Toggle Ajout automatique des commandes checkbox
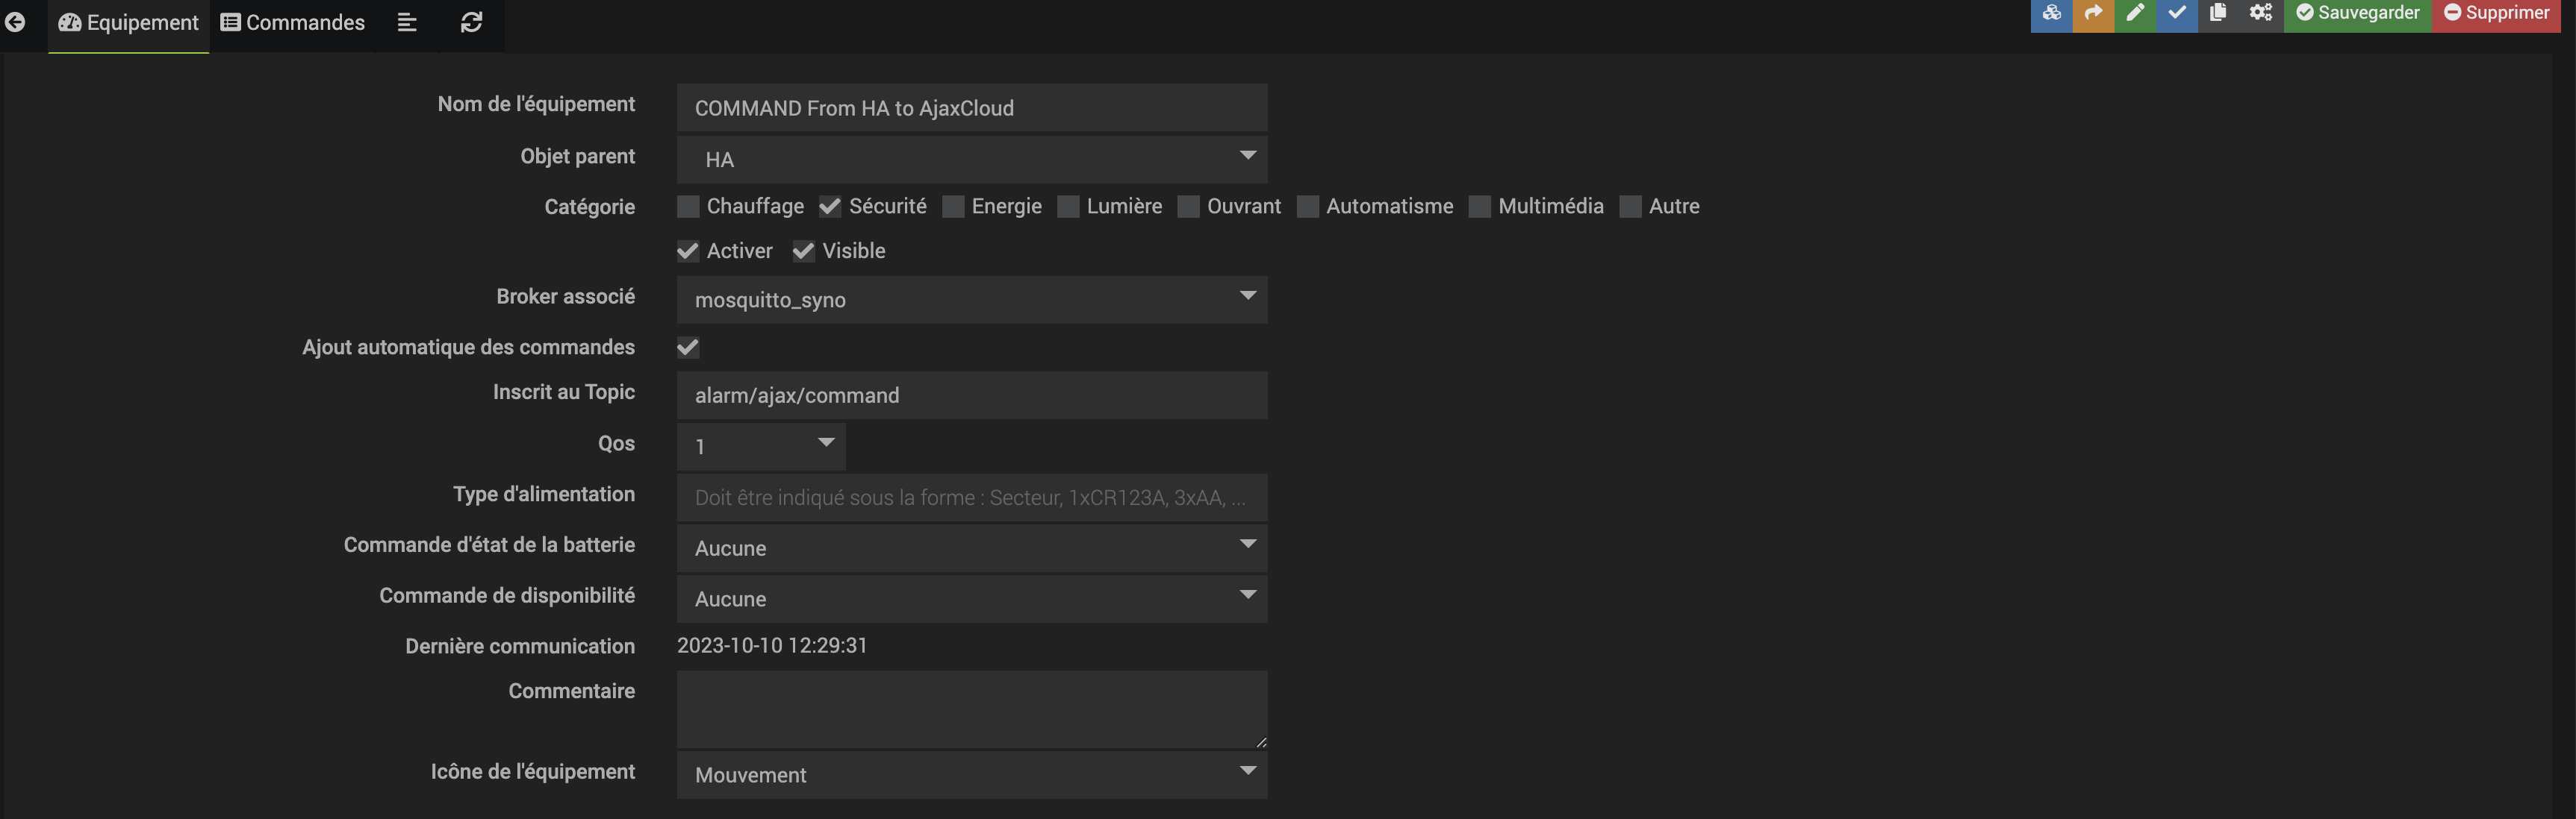 [x=688, y=348]
